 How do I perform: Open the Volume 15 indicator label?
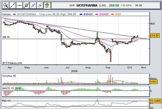[x=9, y=76]
